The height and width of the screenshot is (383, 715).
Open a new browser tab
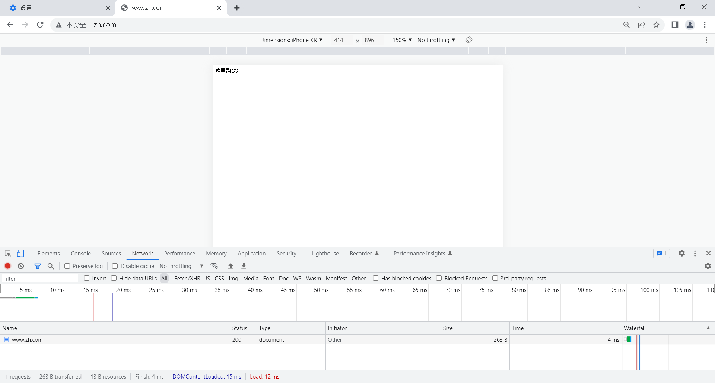237,8
